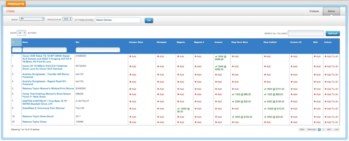Open the Show entries count dropdown
349x141 pixels.
click(21, 33)
